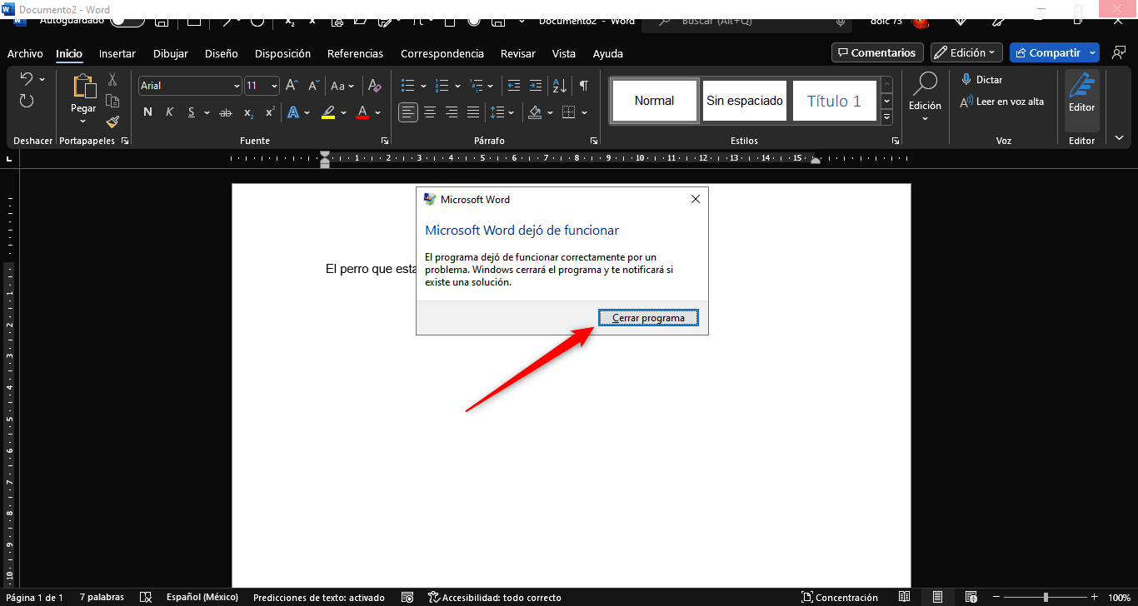Click the Comentarios button
The image size is (1138, 606).
[877, 52]
